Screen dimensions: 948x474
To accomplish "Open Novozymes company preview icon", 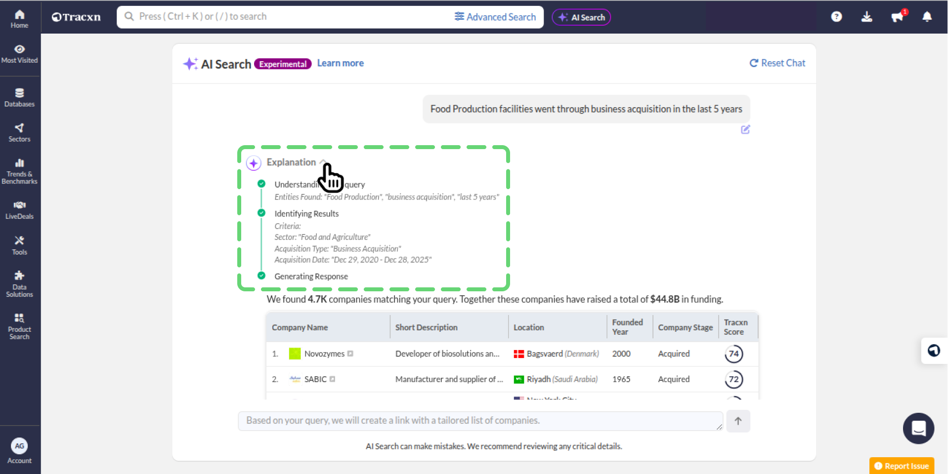I will (350, 354).
